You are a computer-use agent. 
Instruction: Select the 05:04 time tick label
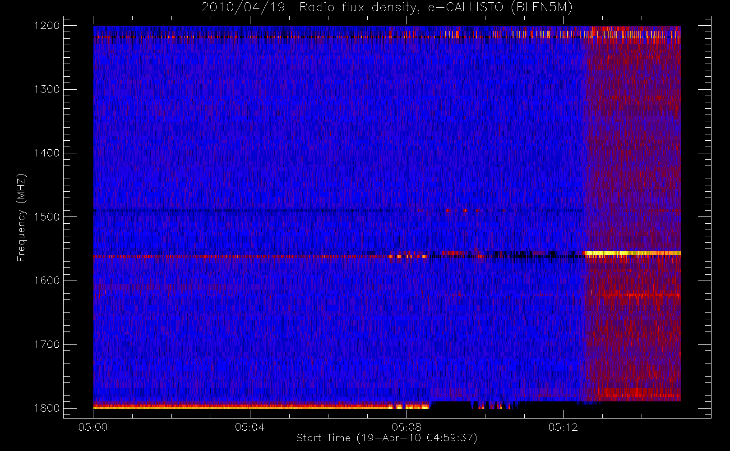coord(249,427)
